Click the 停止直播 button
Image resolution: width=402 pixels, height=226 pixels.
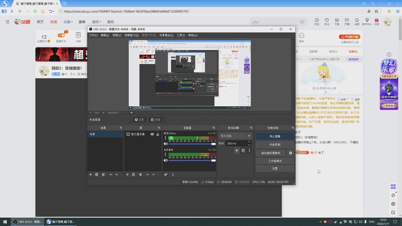(275, 136)
